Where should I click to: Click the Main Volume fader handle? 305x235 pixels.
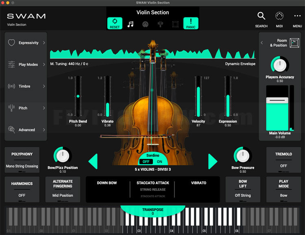[277, 100]
